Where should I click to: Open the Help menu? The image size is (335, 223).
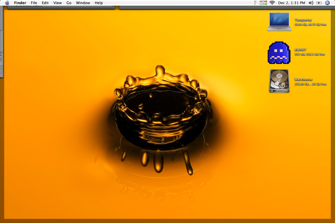(99, 3)
